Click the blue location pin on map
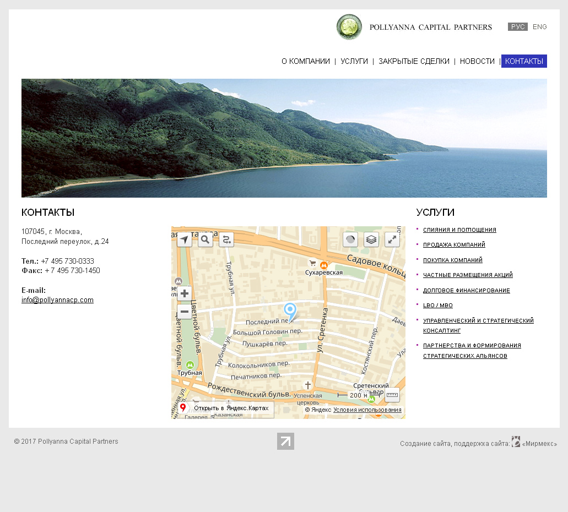Viewport: 568px width, 512px height. point(290,312)
